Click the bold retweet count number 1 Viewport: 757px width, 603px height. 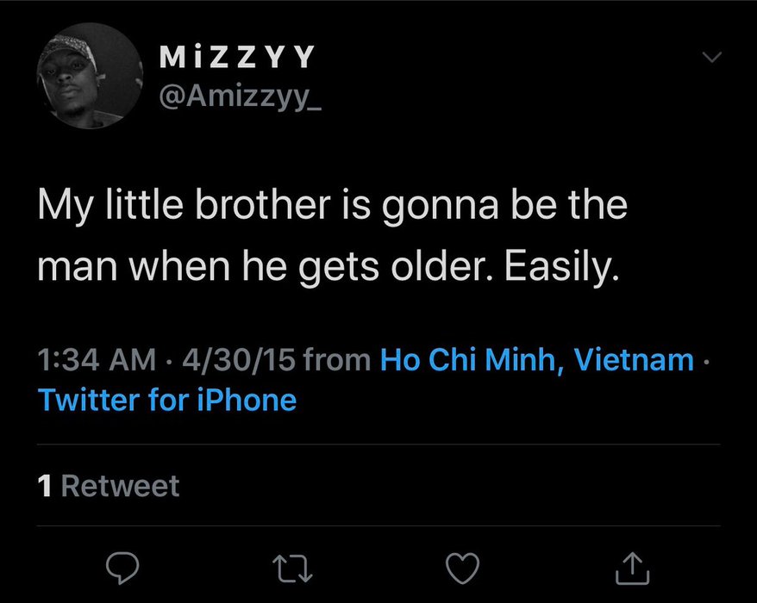tap(46, 486)
